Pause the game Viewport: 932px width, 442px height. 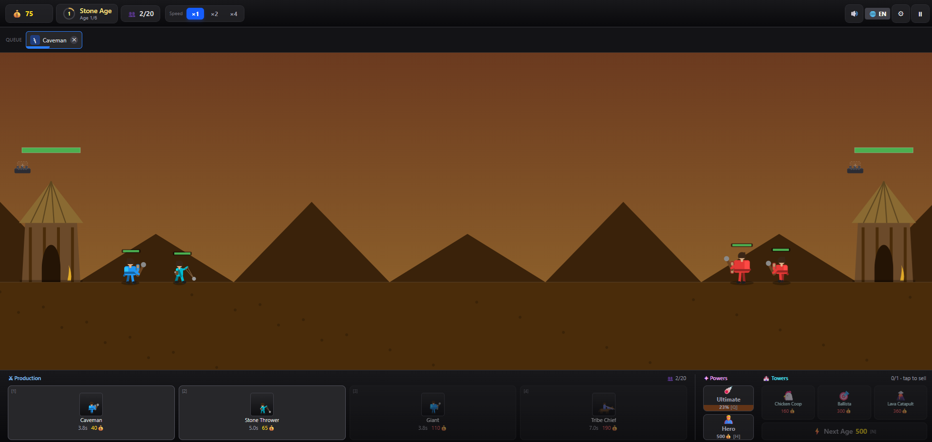(x=920, y=14)
